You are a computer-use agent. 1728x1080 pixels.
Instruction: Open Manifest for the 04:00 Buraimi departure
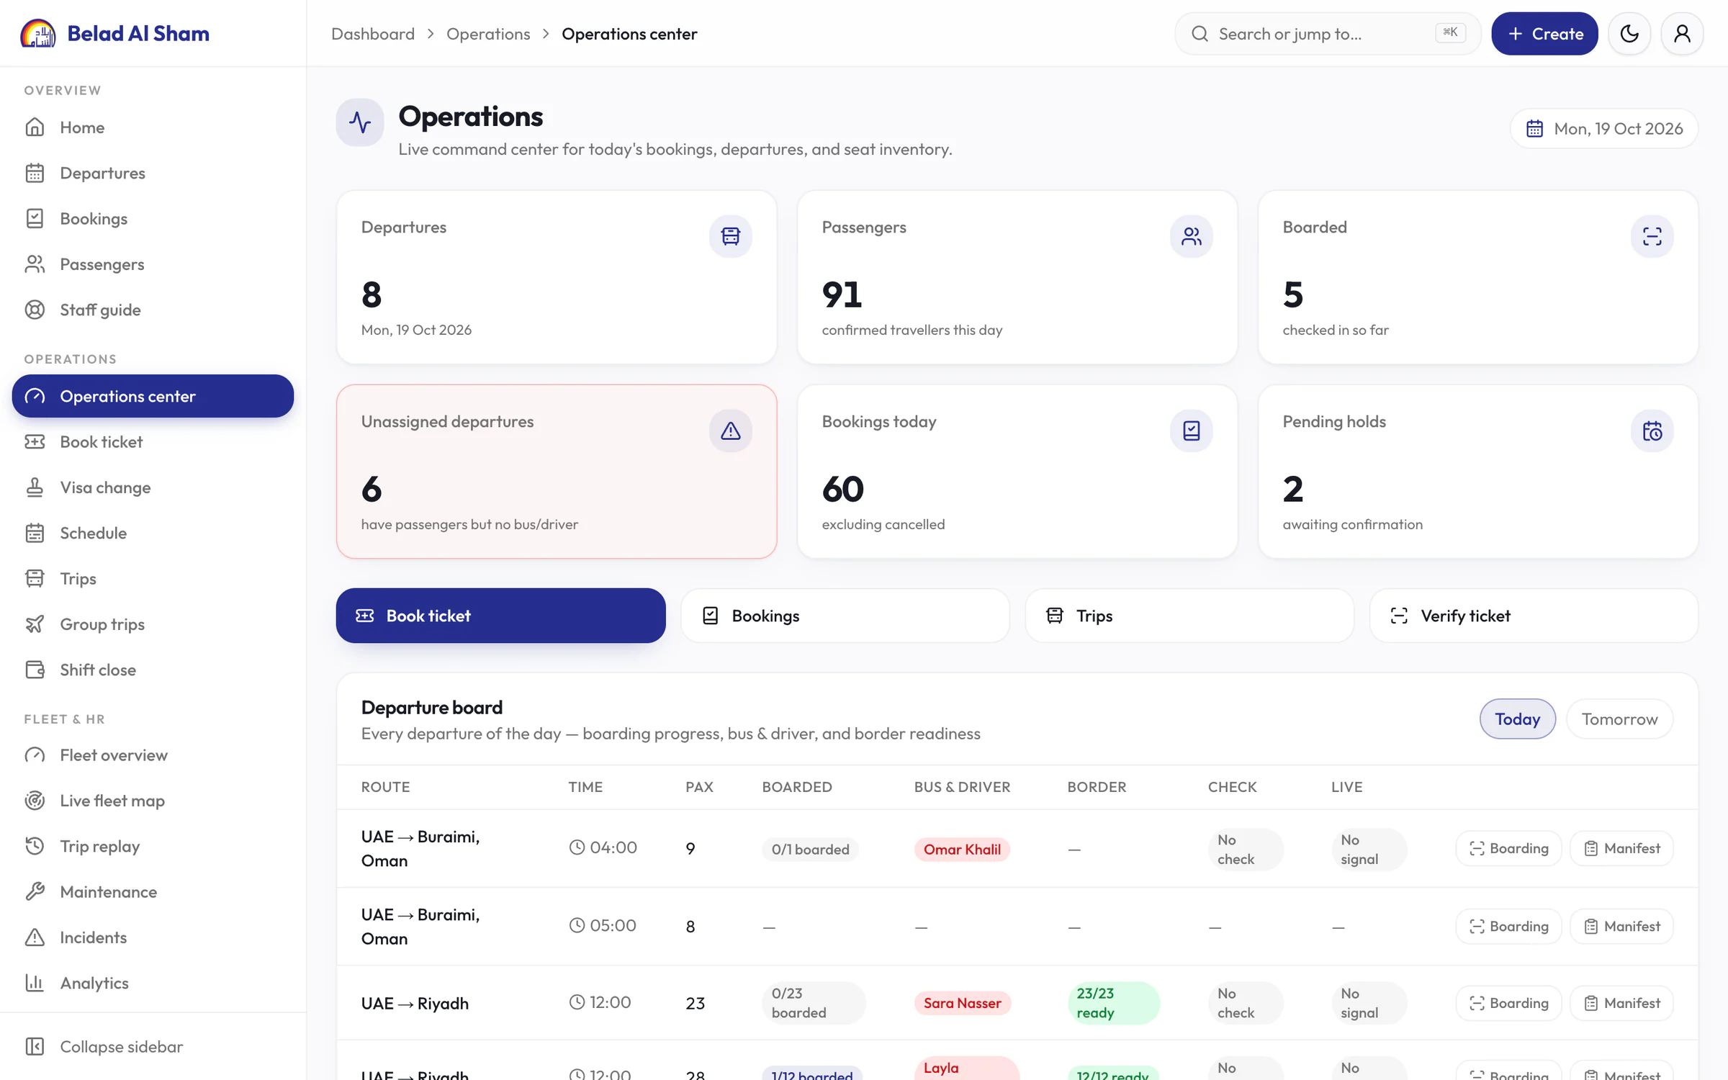click(1621, 848)
